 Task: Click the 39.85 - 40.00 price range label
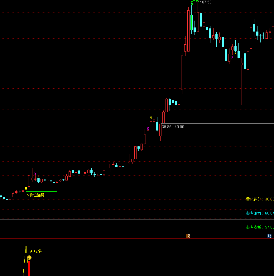173,126
